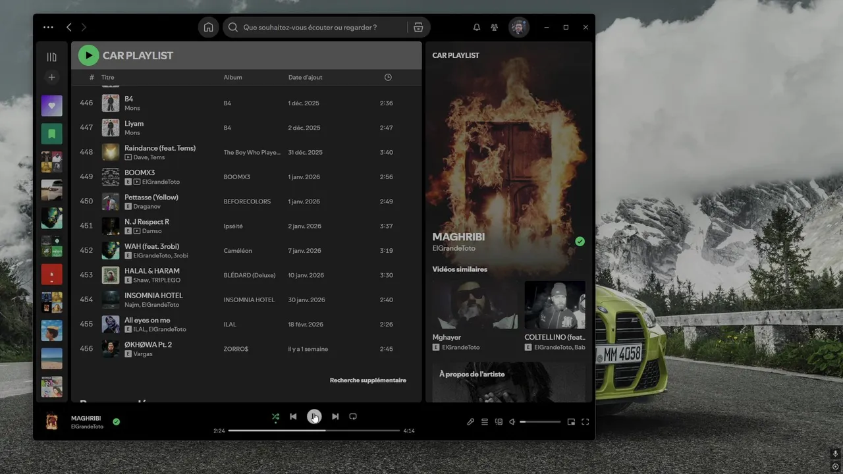Open the play queue

[x=485, y=422]
